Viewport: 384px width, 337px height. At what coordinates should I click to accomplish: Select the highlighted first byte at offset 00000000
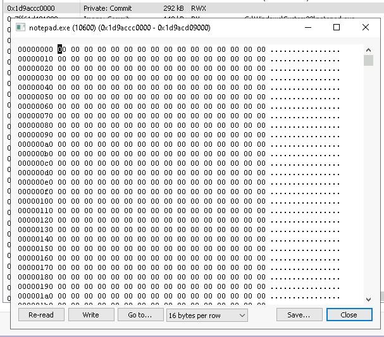point(61,49)
